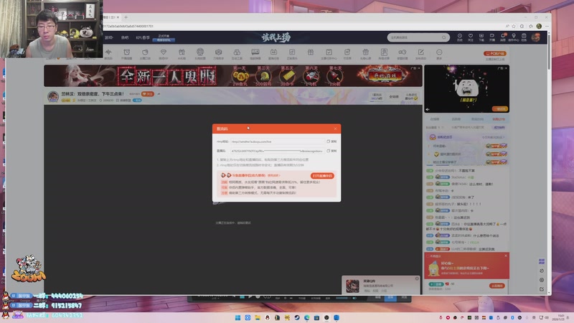Image resolution: width=574 pixels, height=323 pixels.
Task: Open the tasks icon beside the avatar
Action: pos(524,36)
